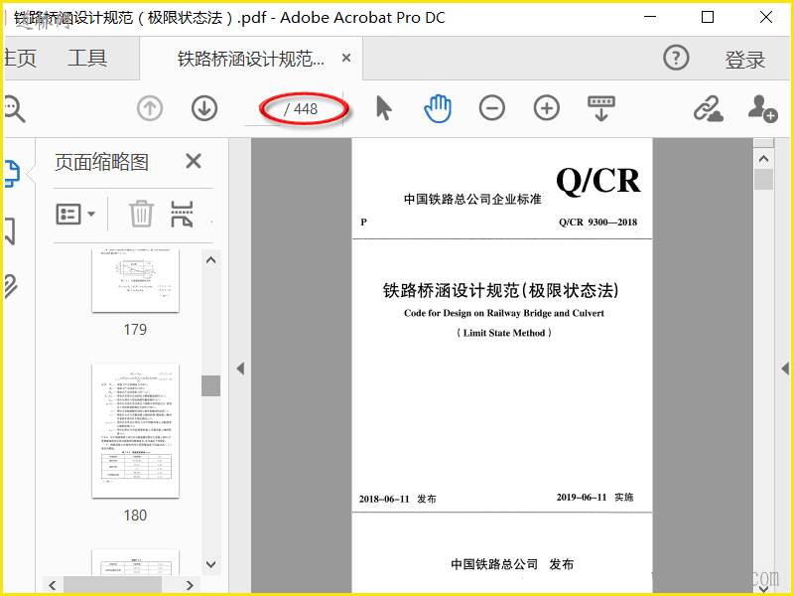The height and width of the screenshot is (596, 794).
Task: Share a link to the file
Action: (x=708, y=108)
